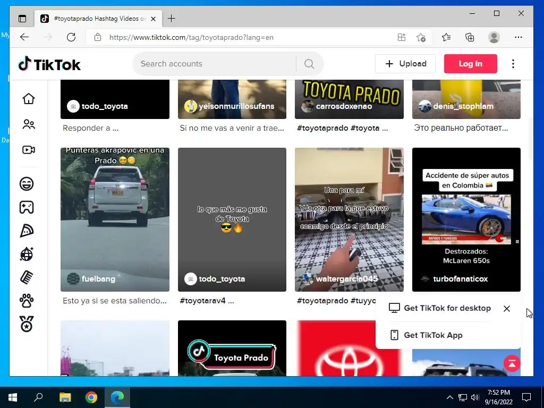Click the Log in button

click(471, 64)
